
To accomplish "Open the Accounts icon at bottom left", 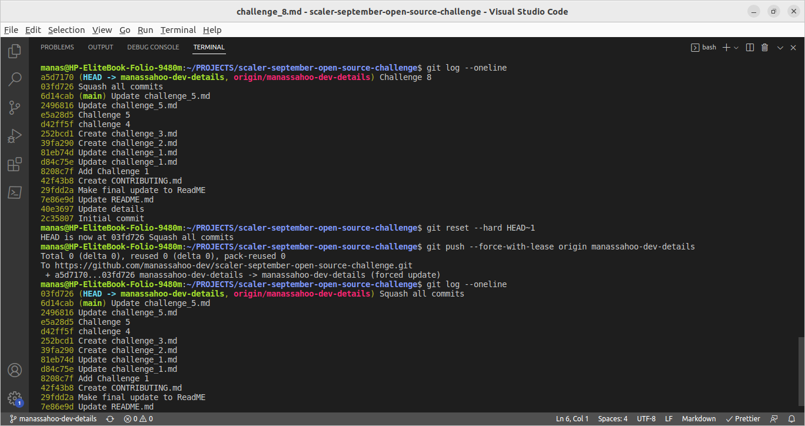I will 14,370.
